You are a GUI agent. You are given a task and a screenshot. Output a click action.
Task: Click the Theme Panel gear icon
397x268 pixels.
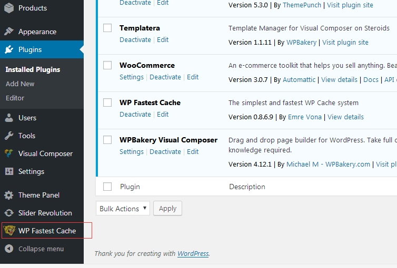click(9, 195)
